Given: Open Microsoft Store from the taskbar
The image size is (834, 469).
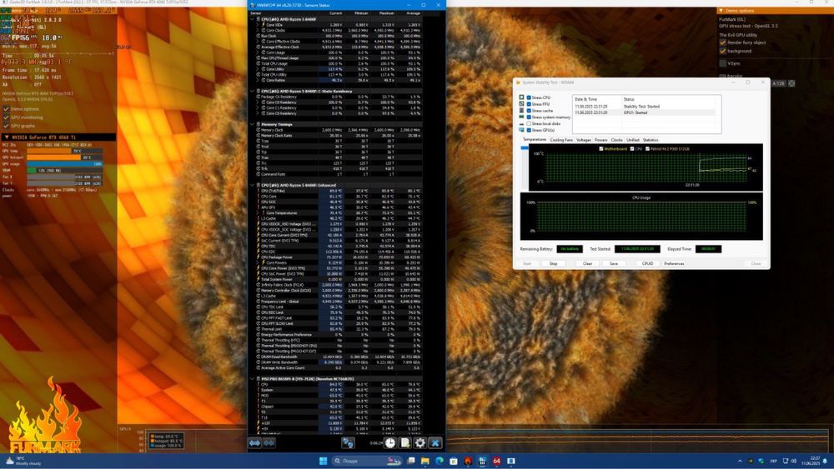Looking at the screenshot, I should tap(454, 461).
